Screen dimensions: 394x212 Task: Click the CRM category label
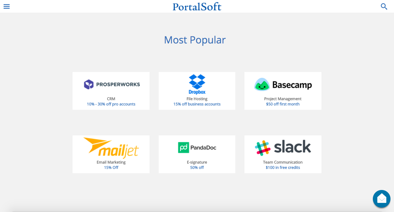click(x=111, y=99)
